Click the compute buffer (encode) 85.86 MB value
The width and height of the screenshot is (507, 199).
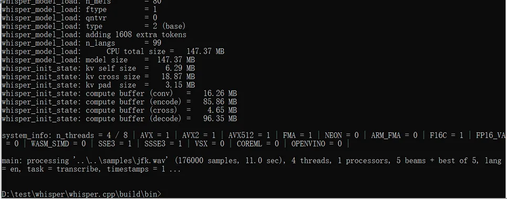pyautogui.click(x=220, y=102)
